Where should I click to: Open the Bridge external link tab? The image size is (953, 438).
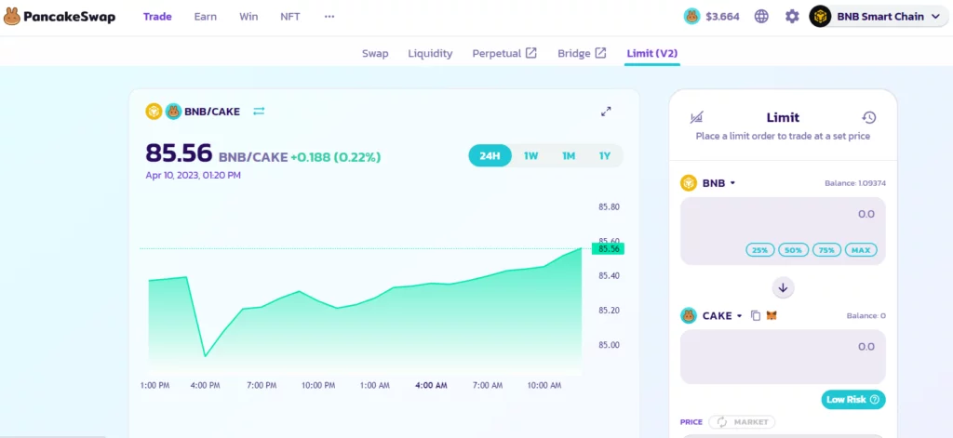click(x=583, y=53)
